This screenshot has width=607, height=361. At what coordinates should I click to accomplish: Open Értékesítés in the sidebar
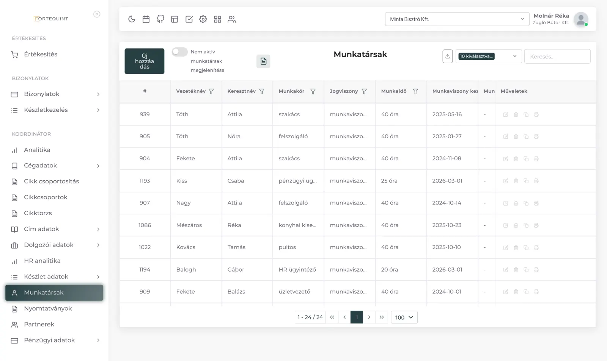tap(55, 55)
